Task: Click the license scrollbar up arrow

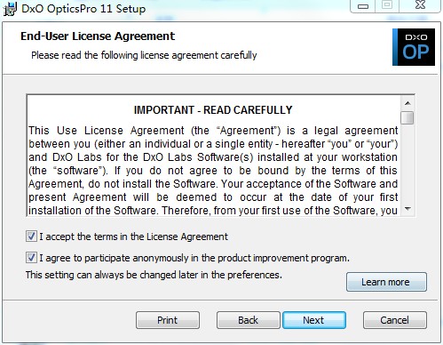Action: 407,103
